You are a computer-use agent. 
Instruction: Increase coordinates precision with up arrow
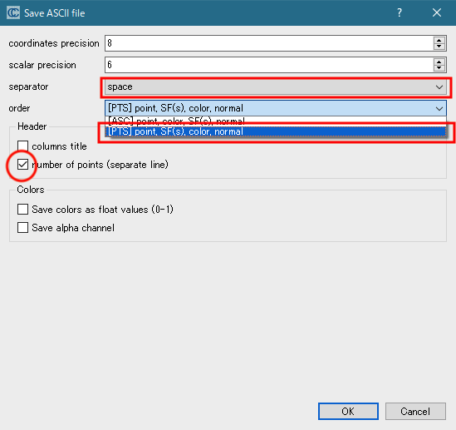point(439,40)
